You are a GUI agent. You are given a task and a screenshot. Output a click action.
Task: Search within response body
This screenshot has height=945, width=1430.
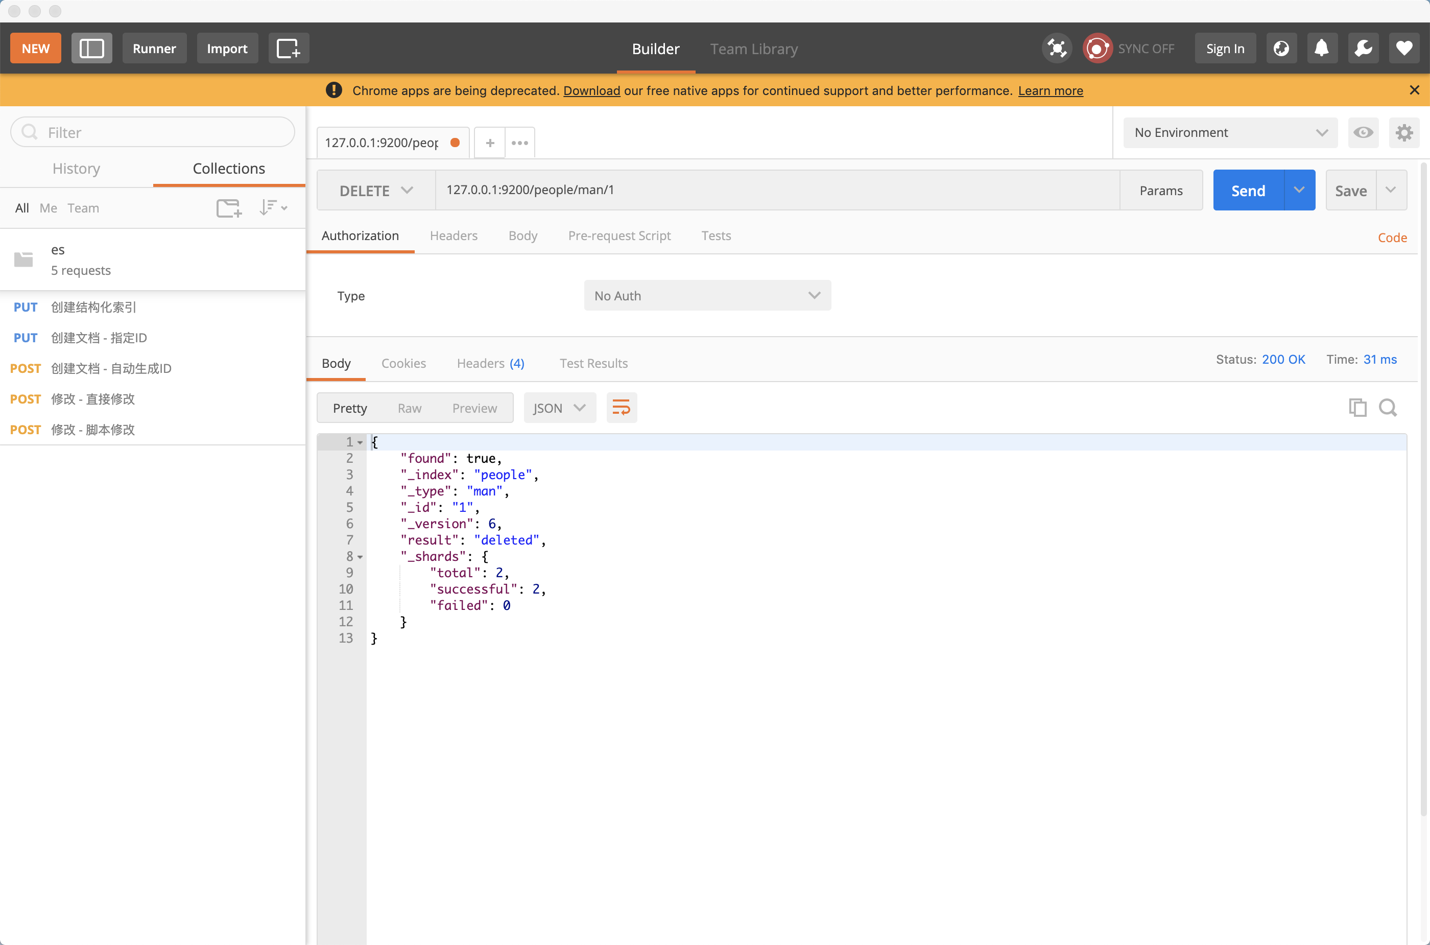[1388, 408]
